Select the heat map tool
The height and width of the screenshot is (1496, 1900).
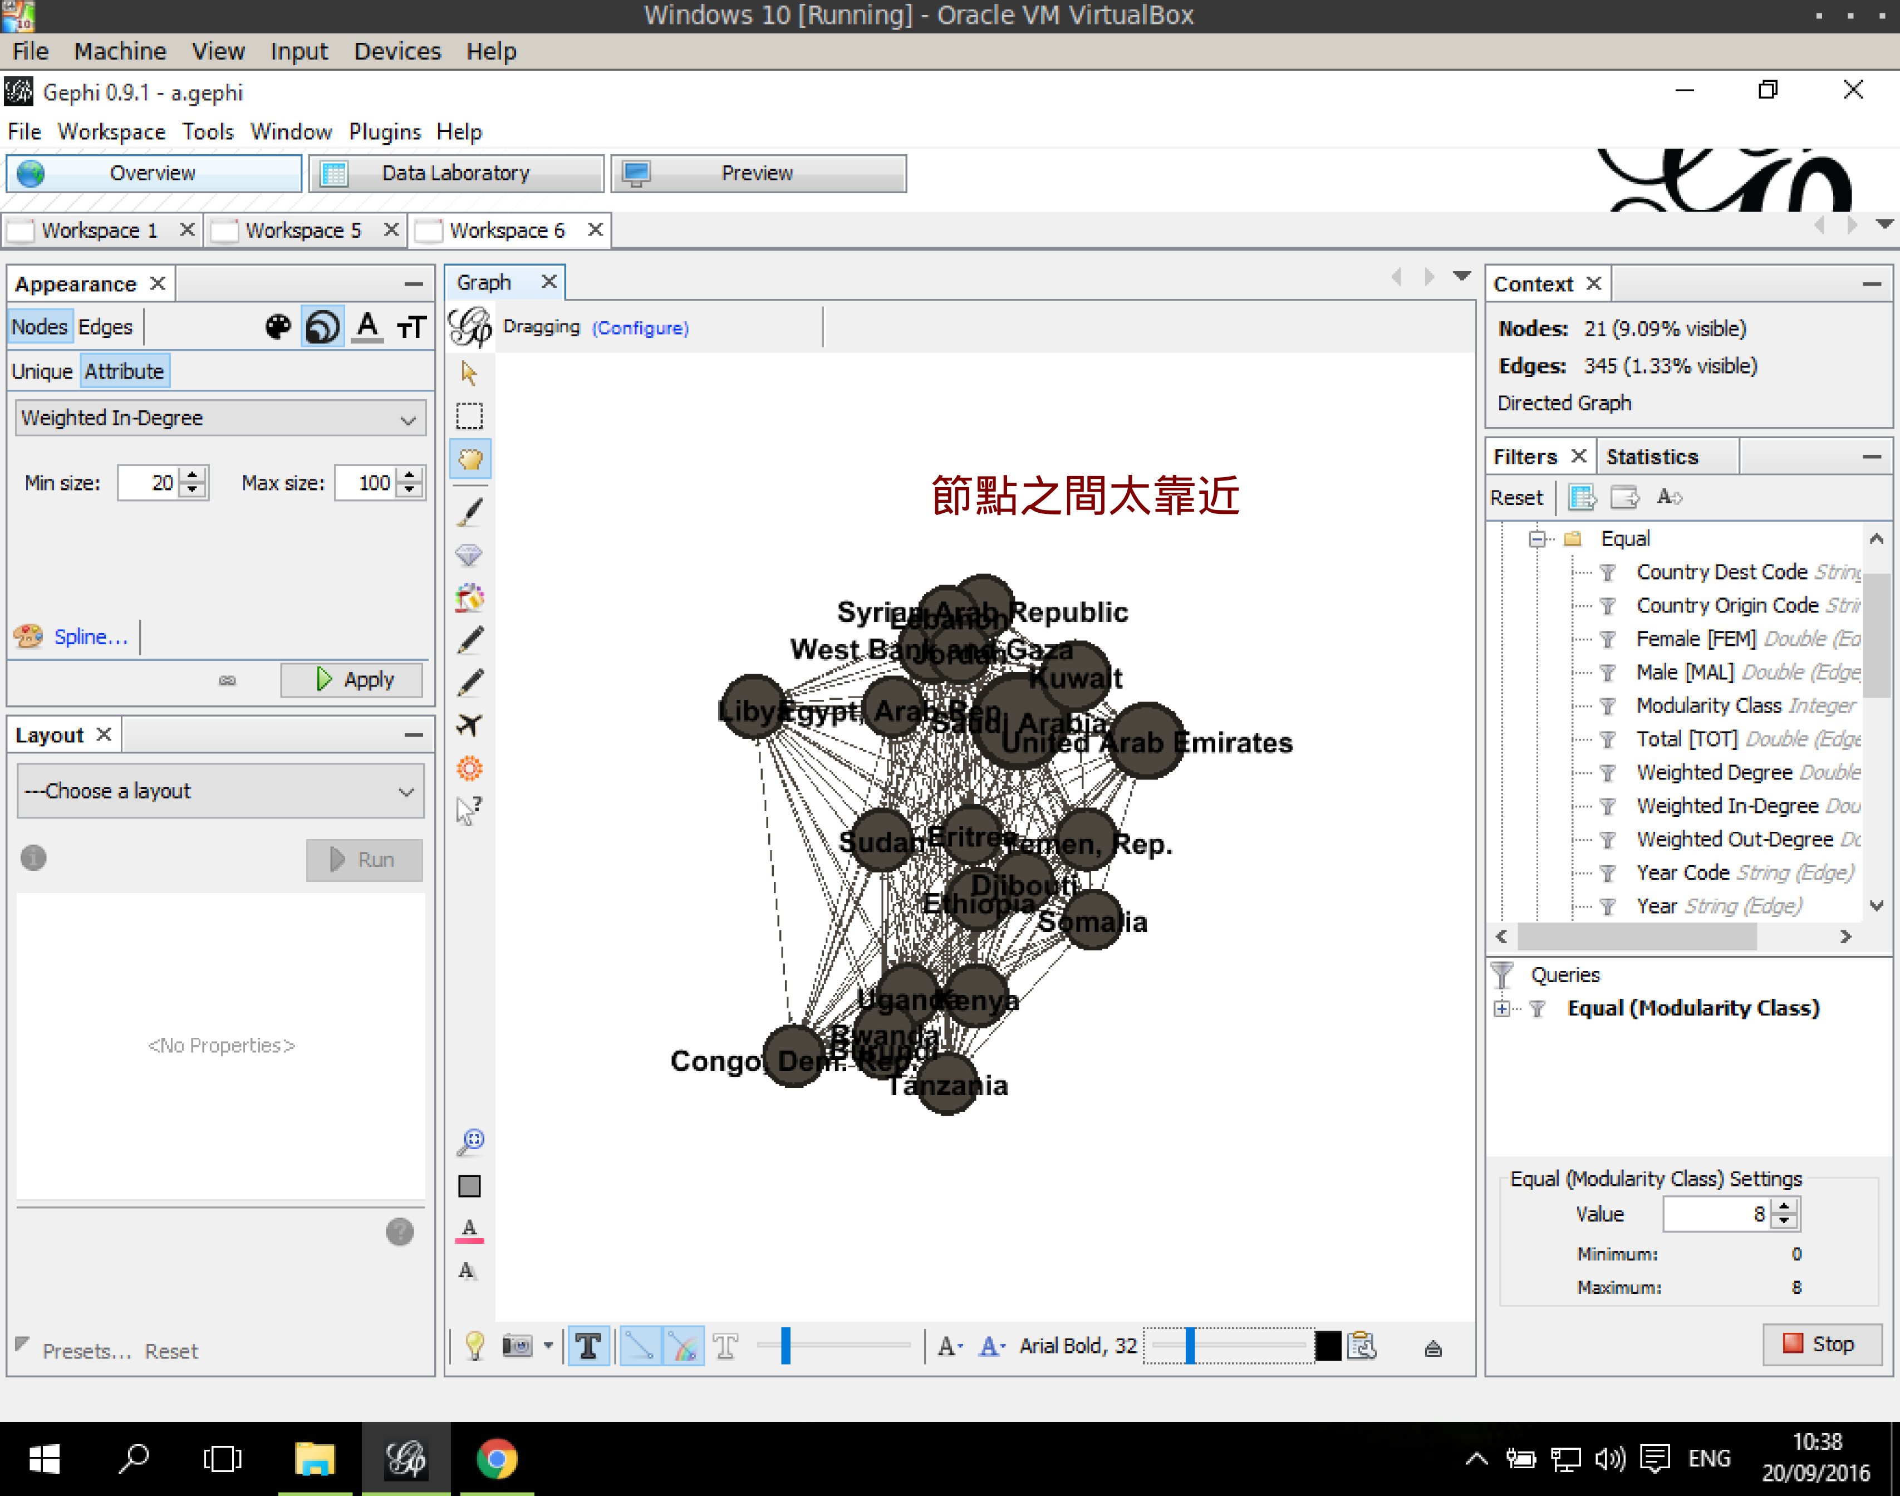[x=469, y=768]
